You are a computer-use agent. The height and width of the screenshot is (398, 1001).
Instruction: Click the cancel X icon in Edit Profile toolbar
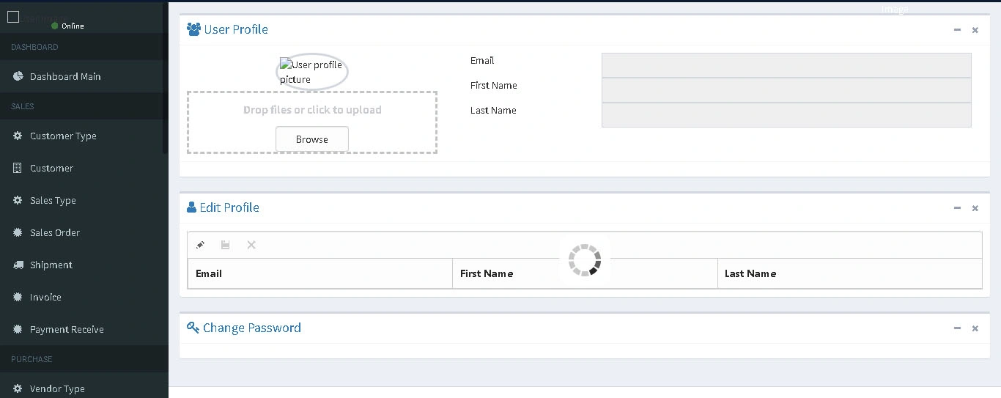click(251, 245)
